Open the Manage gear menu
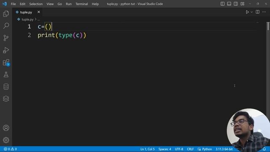Viewport: 270px width, 152px height. (x=6, y=140)
